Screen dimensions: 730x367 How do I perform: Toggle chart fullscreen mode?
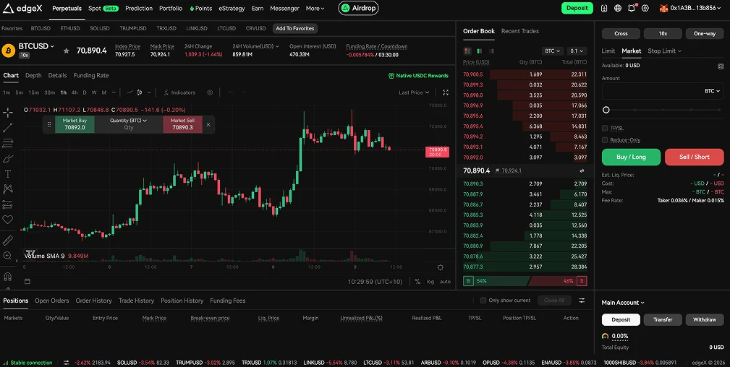point(446,92)
